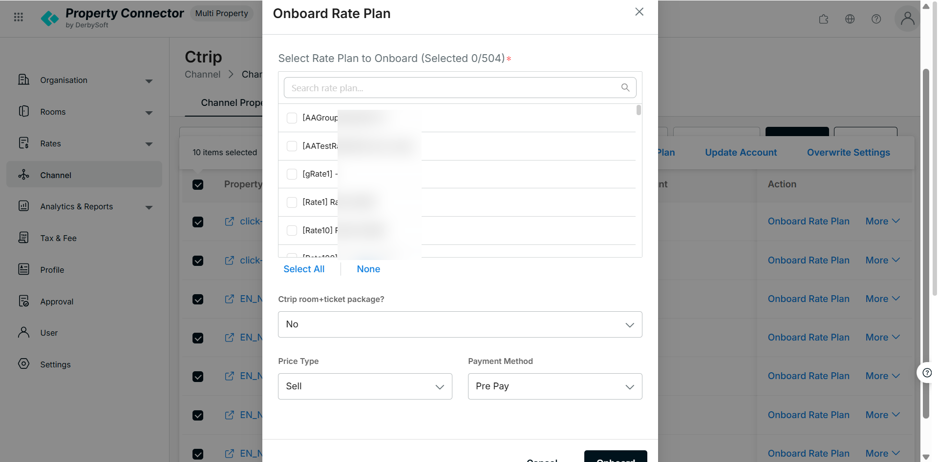Go to Channel in the breadcrumb

coord(202,74)
